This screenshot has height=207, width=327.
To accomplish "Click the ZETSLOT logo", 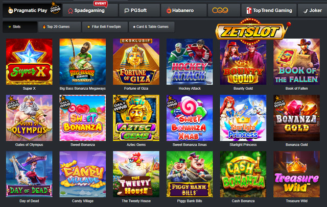I will 250,32.
